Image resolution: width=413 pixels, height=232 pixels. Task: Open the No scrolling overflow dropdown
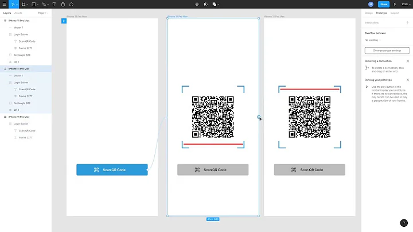[x=373, y=40]
